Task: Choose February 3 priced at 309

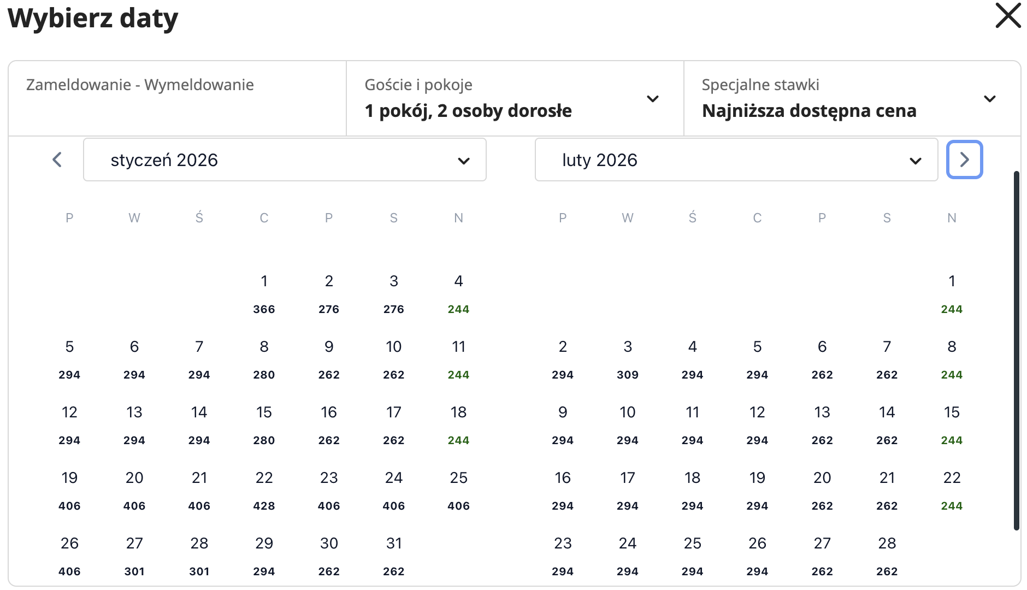Action: [628, 358]
